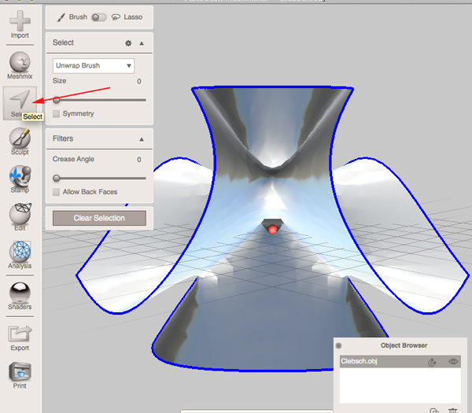Click the Object Browser title
The image size is (472, 413).
click(x=404, y=345)
